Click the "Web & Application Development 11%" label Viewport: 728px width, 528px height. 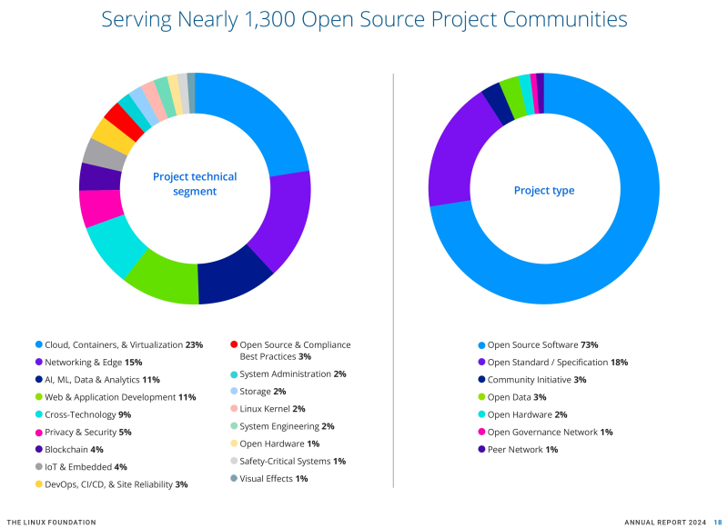click(x=120, y=397)
